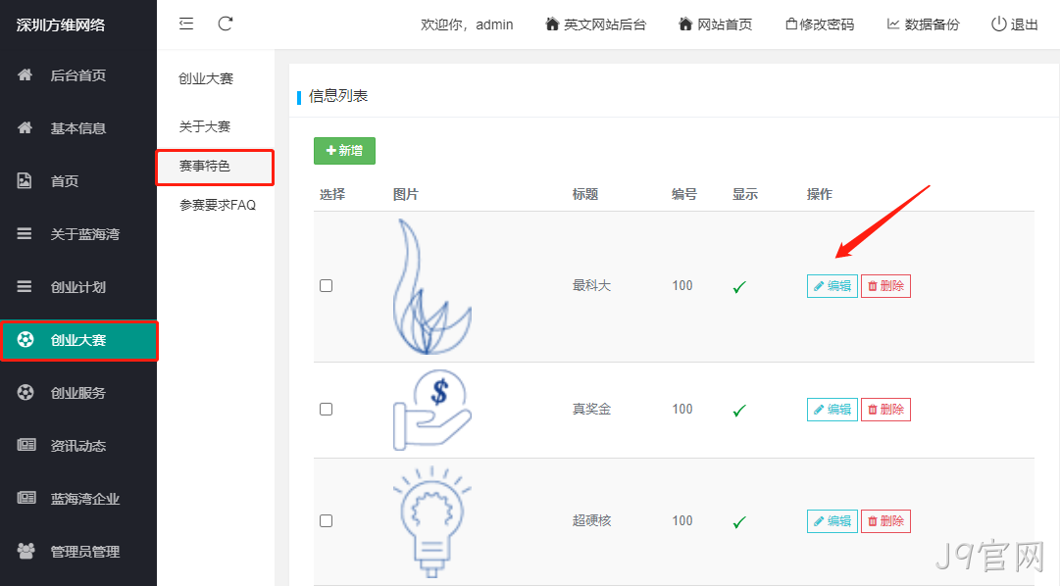Open the 关于大赛 submenu item
This screenshot has height=586, width=1060.
(205, 126)
